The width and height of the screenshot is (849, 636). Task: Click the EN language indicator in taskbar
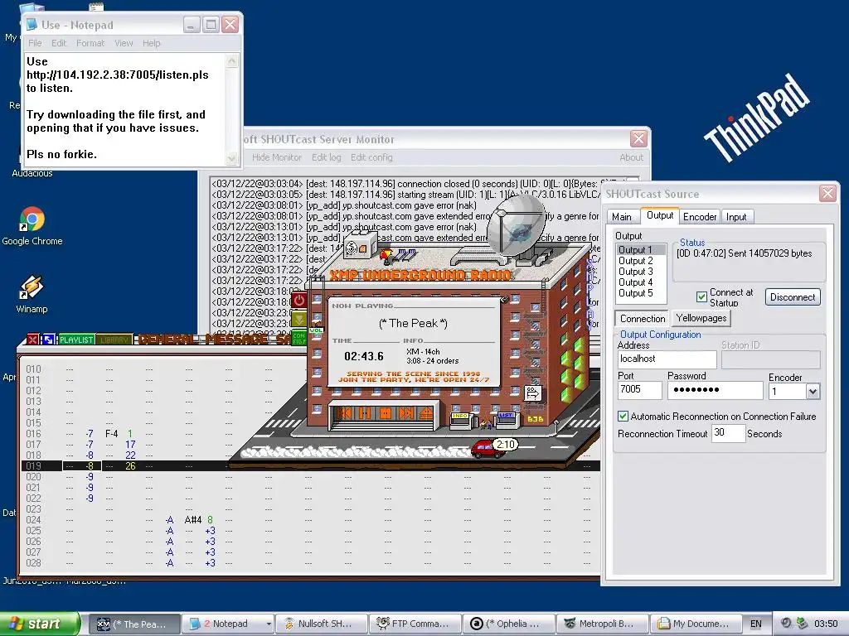pyautogui.click(x=756, y=624)
